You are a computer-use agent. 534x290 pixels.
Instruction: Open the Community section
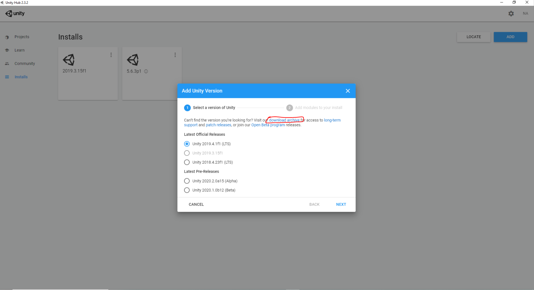pyautogui.click(x=25, y=64)
